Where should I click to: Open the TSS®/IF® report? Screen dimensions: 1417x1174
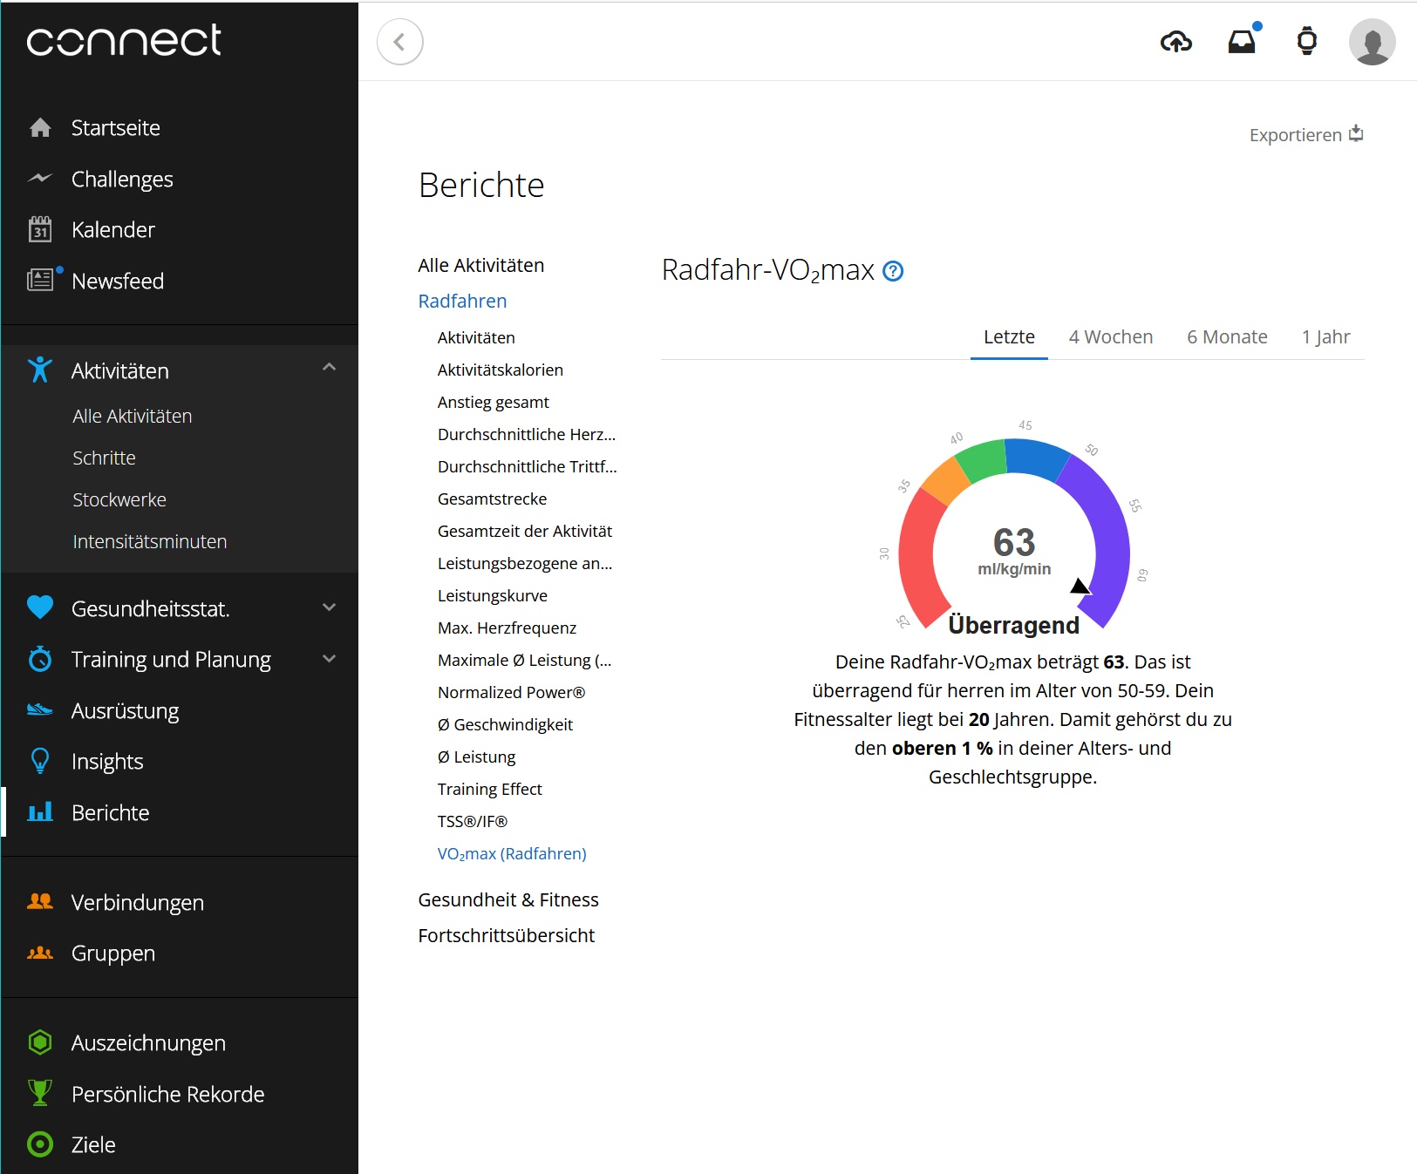click(x=473, y=821)
